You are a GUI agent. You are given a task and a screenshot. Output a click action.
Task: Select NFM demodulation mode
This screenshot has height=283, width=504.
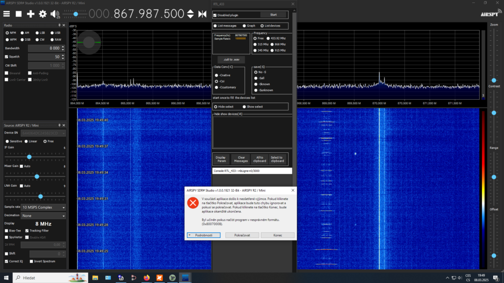[7, 33]
